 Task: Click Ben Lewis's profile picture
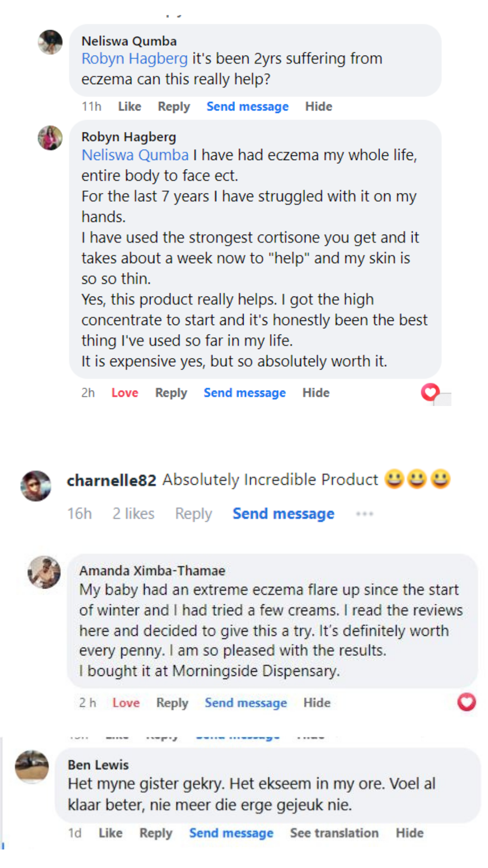(x=32, y=767)
